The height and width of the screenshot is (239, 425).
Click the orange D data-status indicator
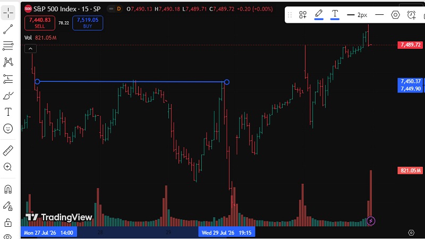[118, 9]
